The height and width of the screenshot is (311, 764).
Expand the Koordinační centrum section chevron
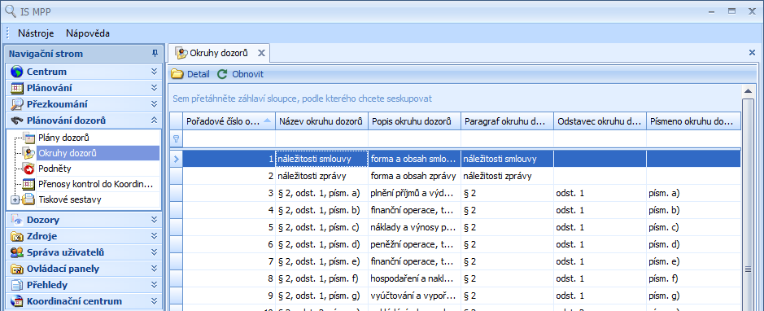pos(154,301)
